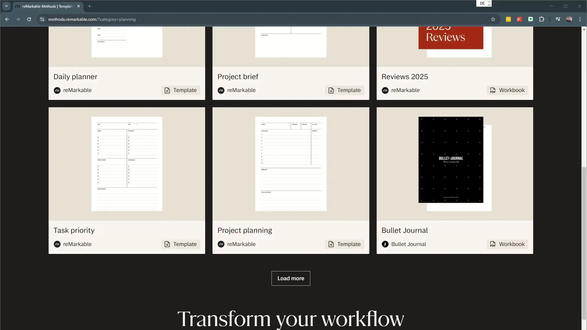The height and width of the screenshot is (330, 587).
Task: Open the Task priority title
Action: [x=74, y=230]
